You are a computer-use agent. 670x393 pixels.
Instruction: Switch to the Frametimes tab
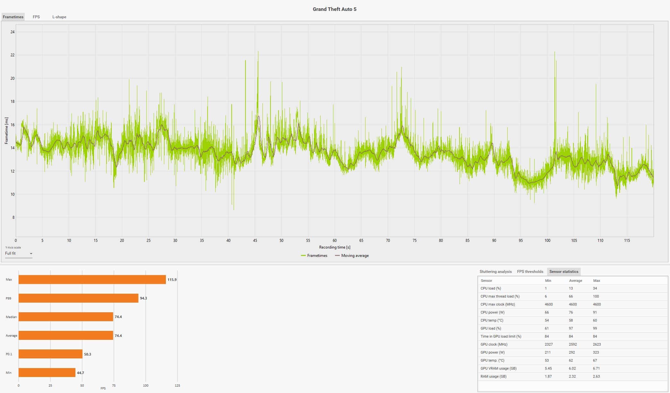(13, 17)
